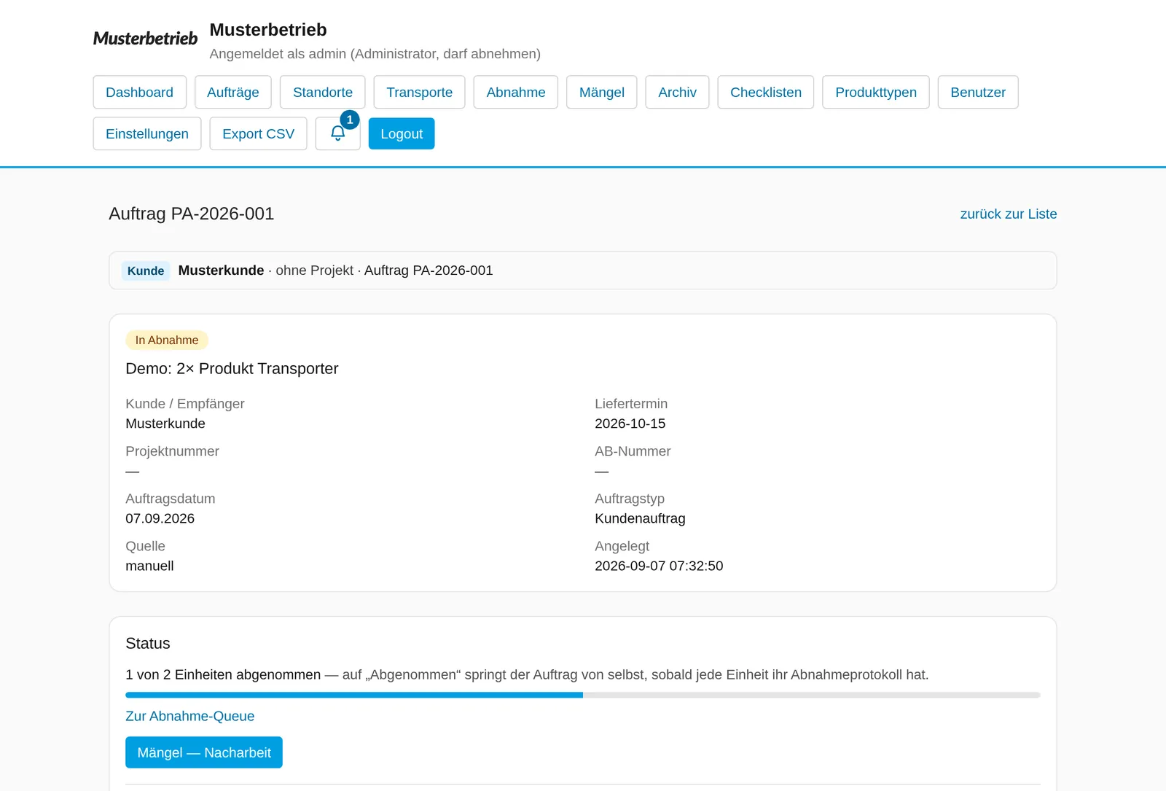Viewport: 1166px width, 791px height.
Task: Click text 1 von 2 Einheiten abgenommen
Action: [223, 675]
